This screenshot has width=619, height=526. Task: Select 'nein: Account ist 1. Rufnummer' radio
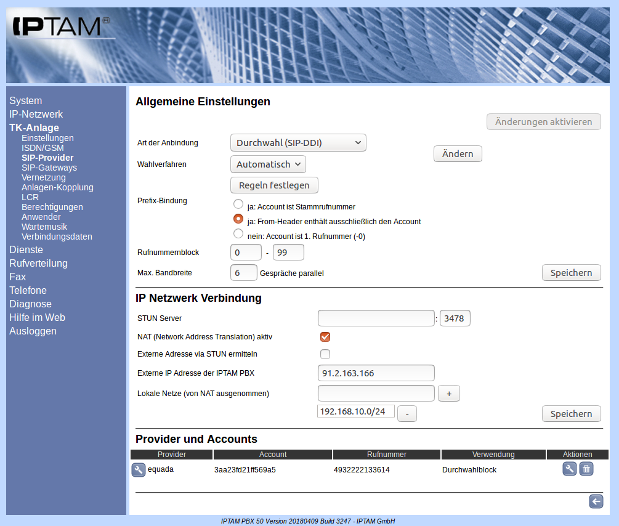[238, 233]
